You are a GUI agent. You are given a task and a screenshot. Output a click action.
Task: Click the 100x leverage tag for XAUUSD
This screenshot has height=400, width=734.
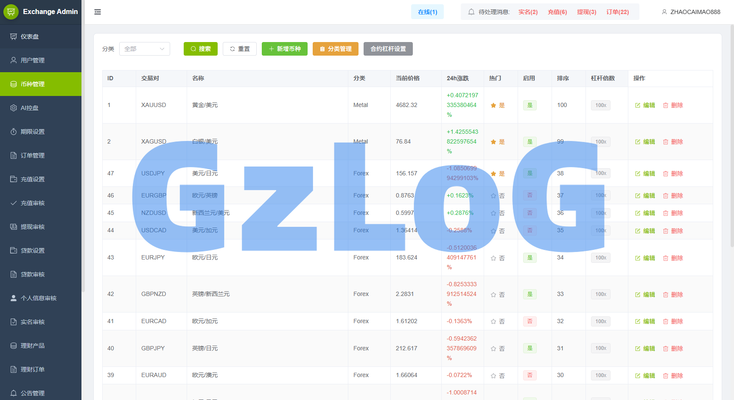coord(601,105)
